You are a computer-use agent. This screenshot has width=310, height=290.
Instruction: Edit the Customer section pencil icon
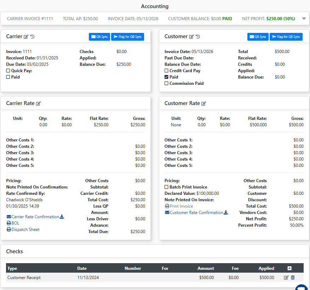point(191,37)
